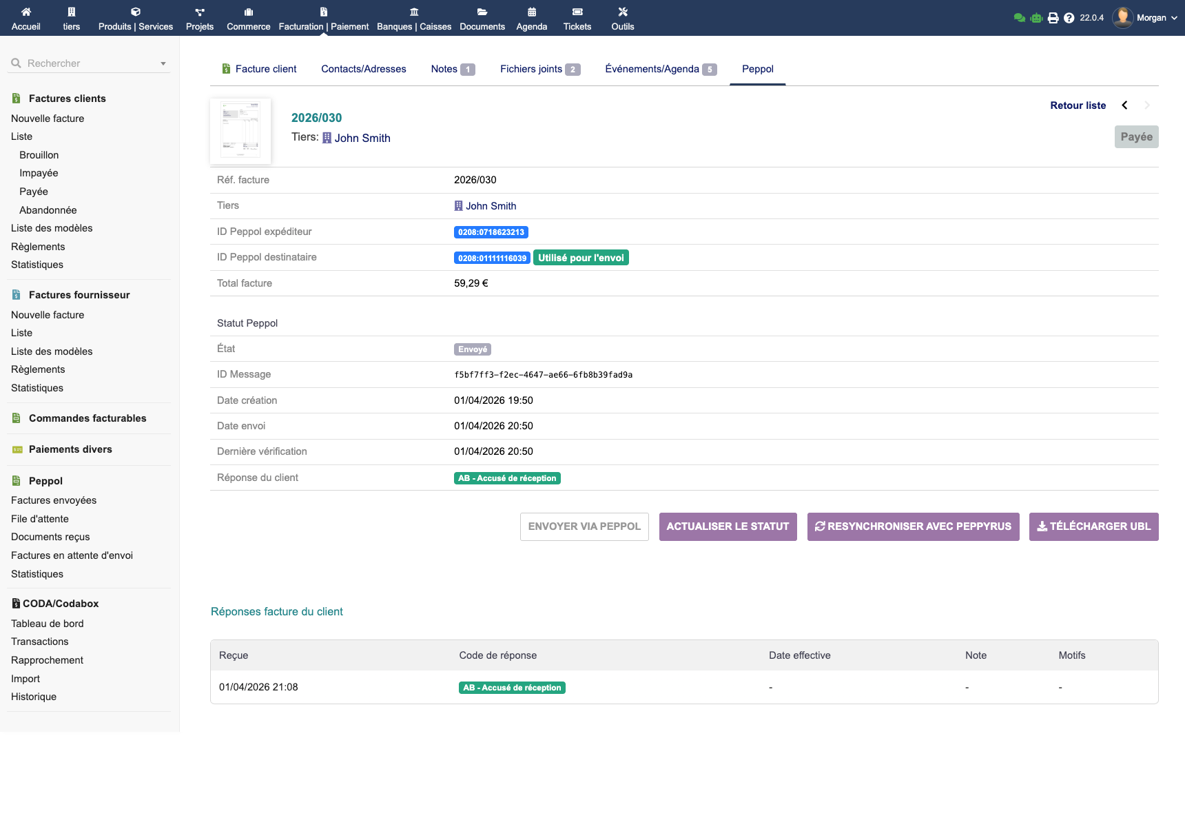Open the invoice PDF preview thumbnail
The height and width of the screenshot is (840, 1185).
tap(240, 131)
